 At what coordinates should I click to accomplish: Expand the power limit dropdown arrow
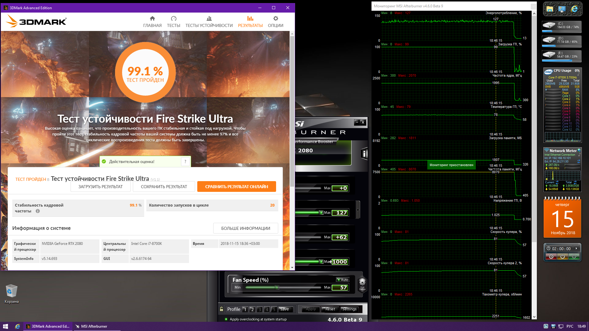pyautogui.click(x=358, y=210)
